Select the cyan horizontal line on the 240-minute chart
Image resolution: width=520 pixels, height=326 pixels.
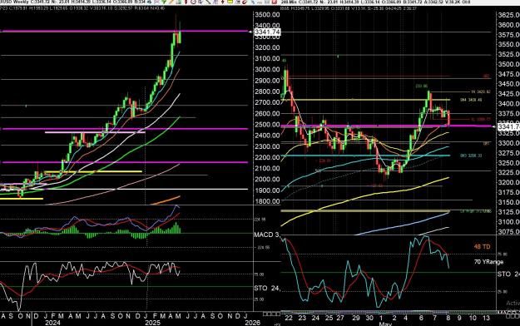[365, 156]
